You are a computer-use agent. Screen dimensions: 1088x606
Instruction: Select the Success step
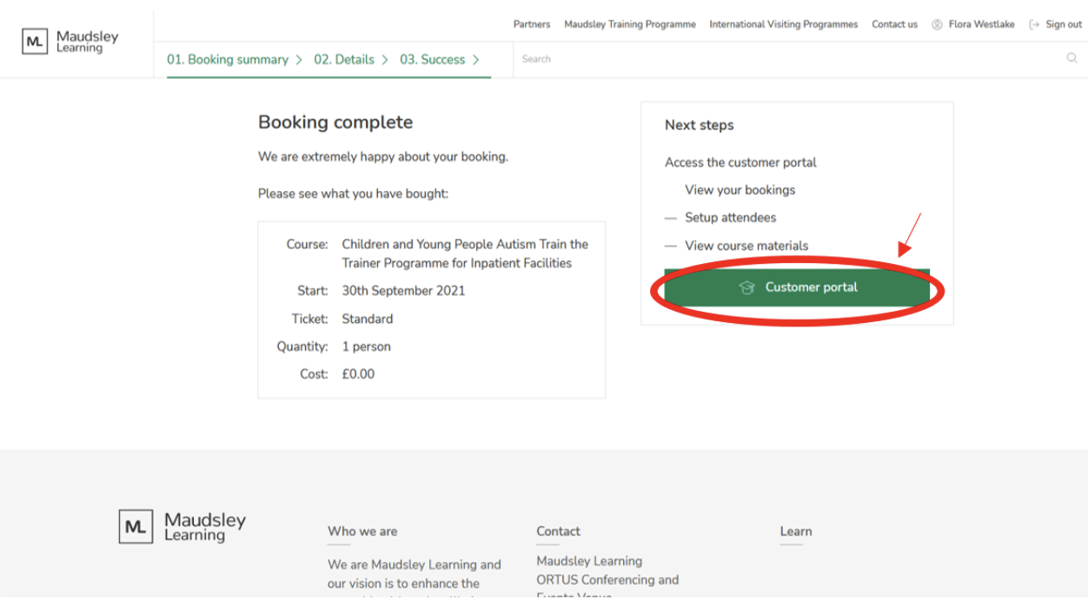pyautogui.click(x=432, y=60)
